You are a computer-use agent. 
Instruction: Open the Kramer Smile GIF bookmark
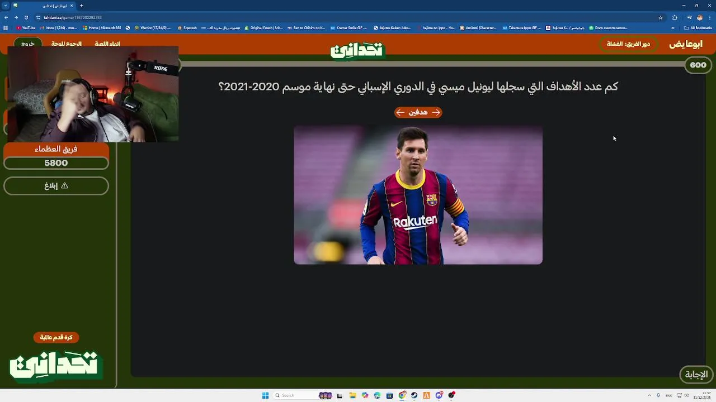tap(349, 27)
